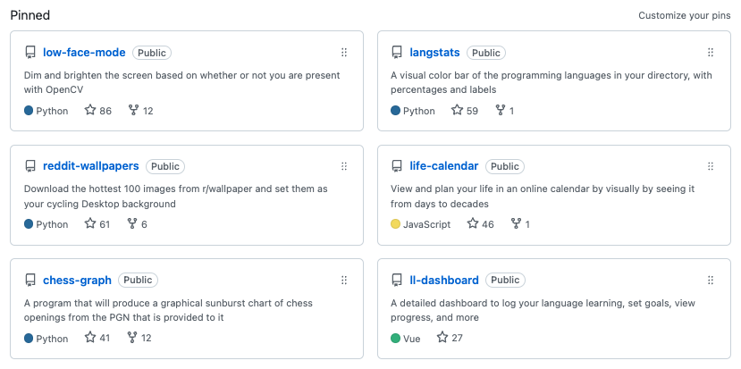Click the drag handle on chess-graph card
The width and height of the screenshot is (741, 369).
pos(344,280)
